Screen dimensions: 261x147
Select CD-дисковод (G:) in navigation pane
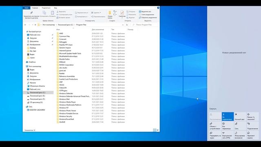coord(36,102)
